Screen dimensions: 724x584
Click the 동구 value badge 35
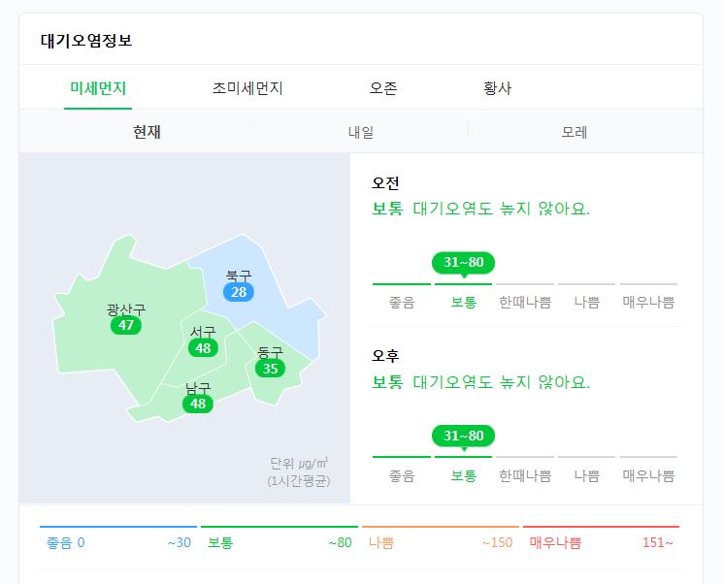point(270,369)
